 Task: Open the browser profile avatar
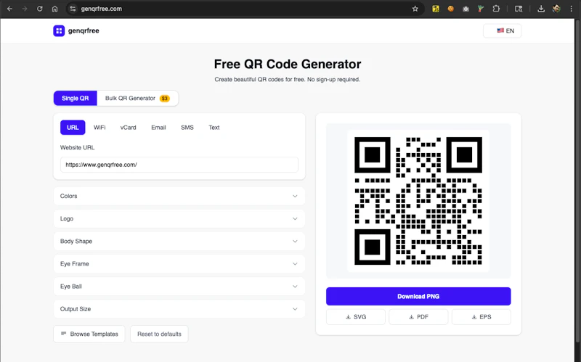(556, 9)
